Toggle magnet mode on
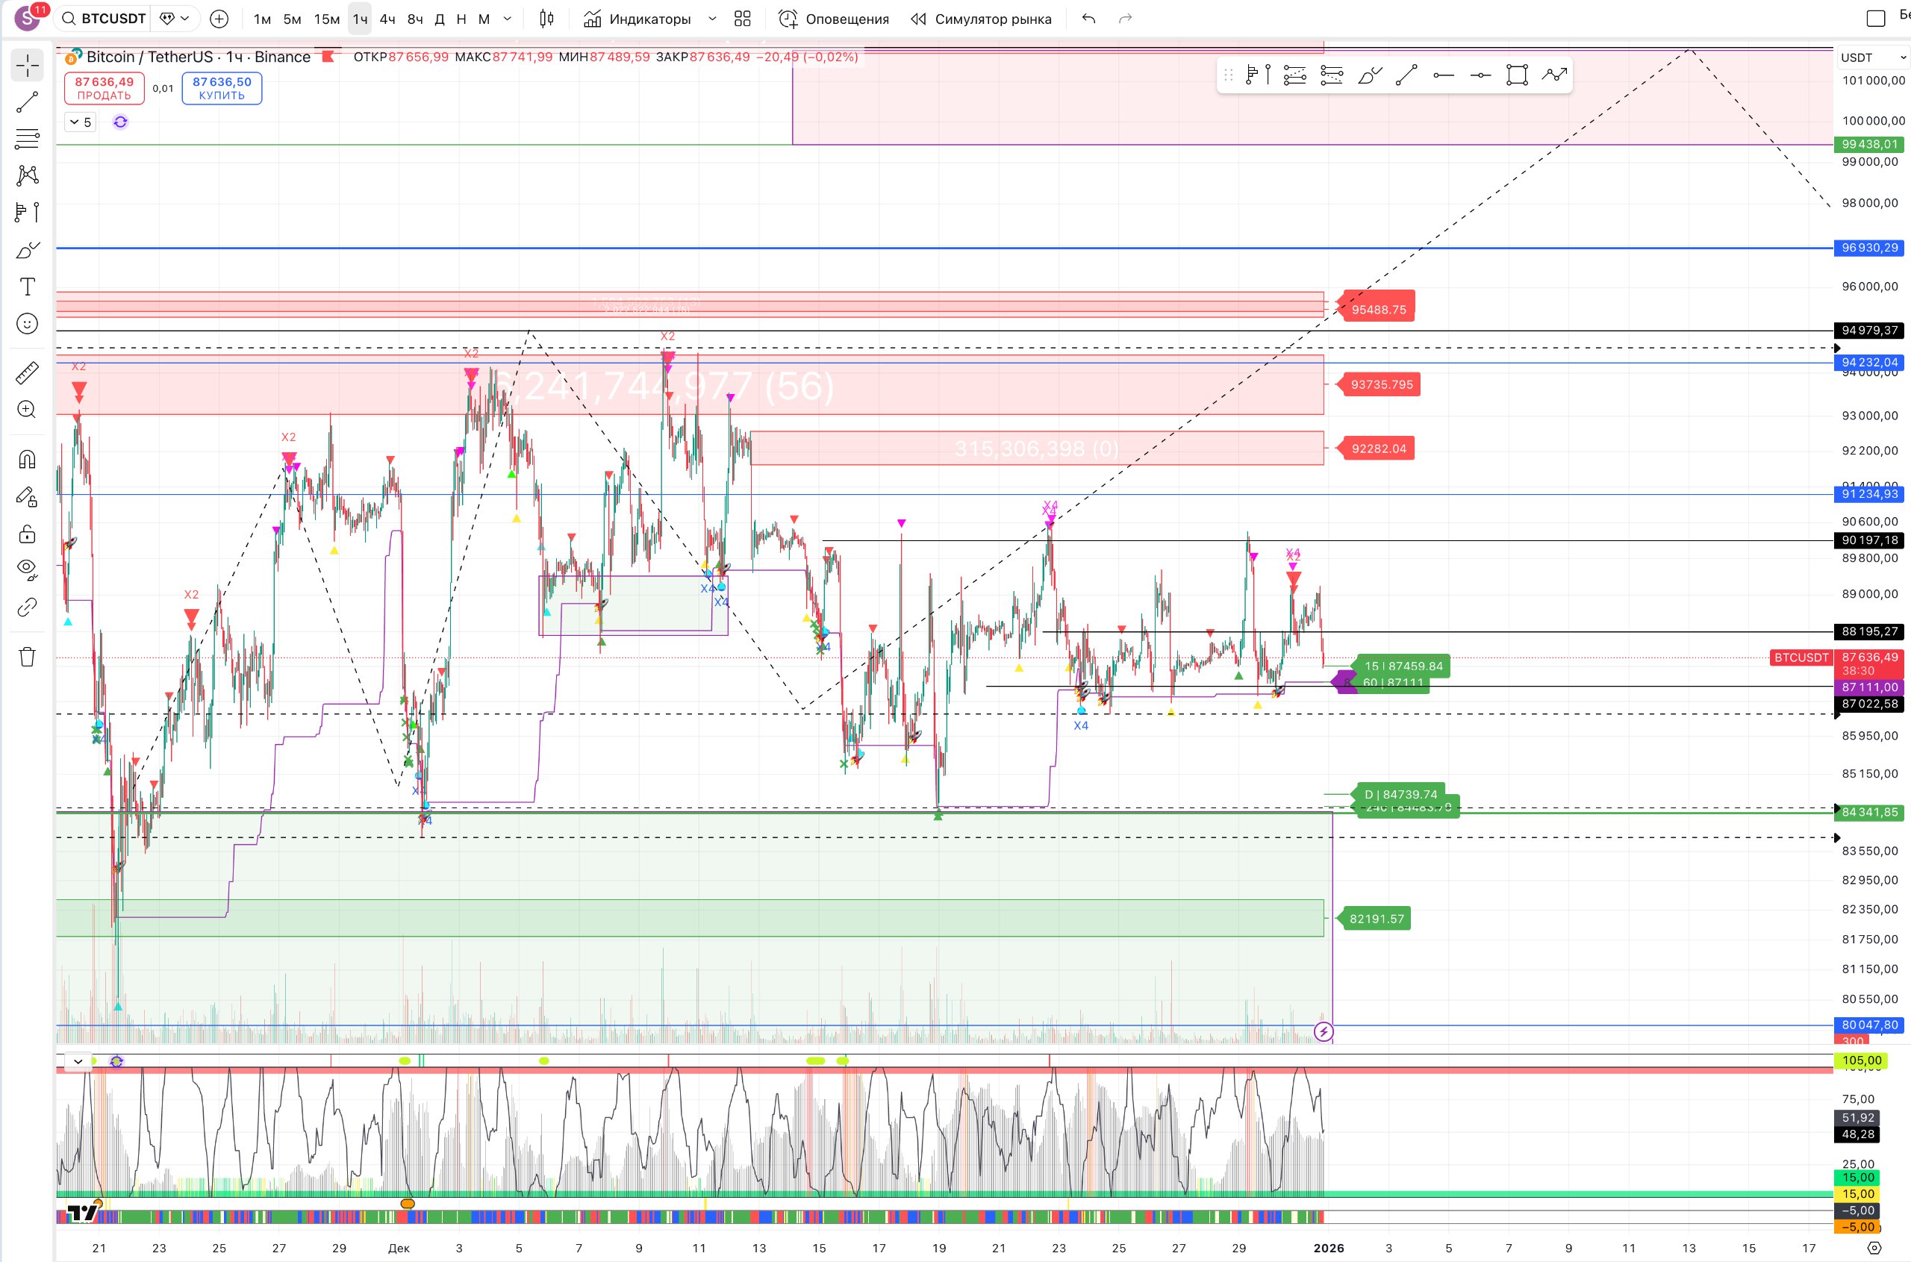The image size is (1911, 1262). 28,460
